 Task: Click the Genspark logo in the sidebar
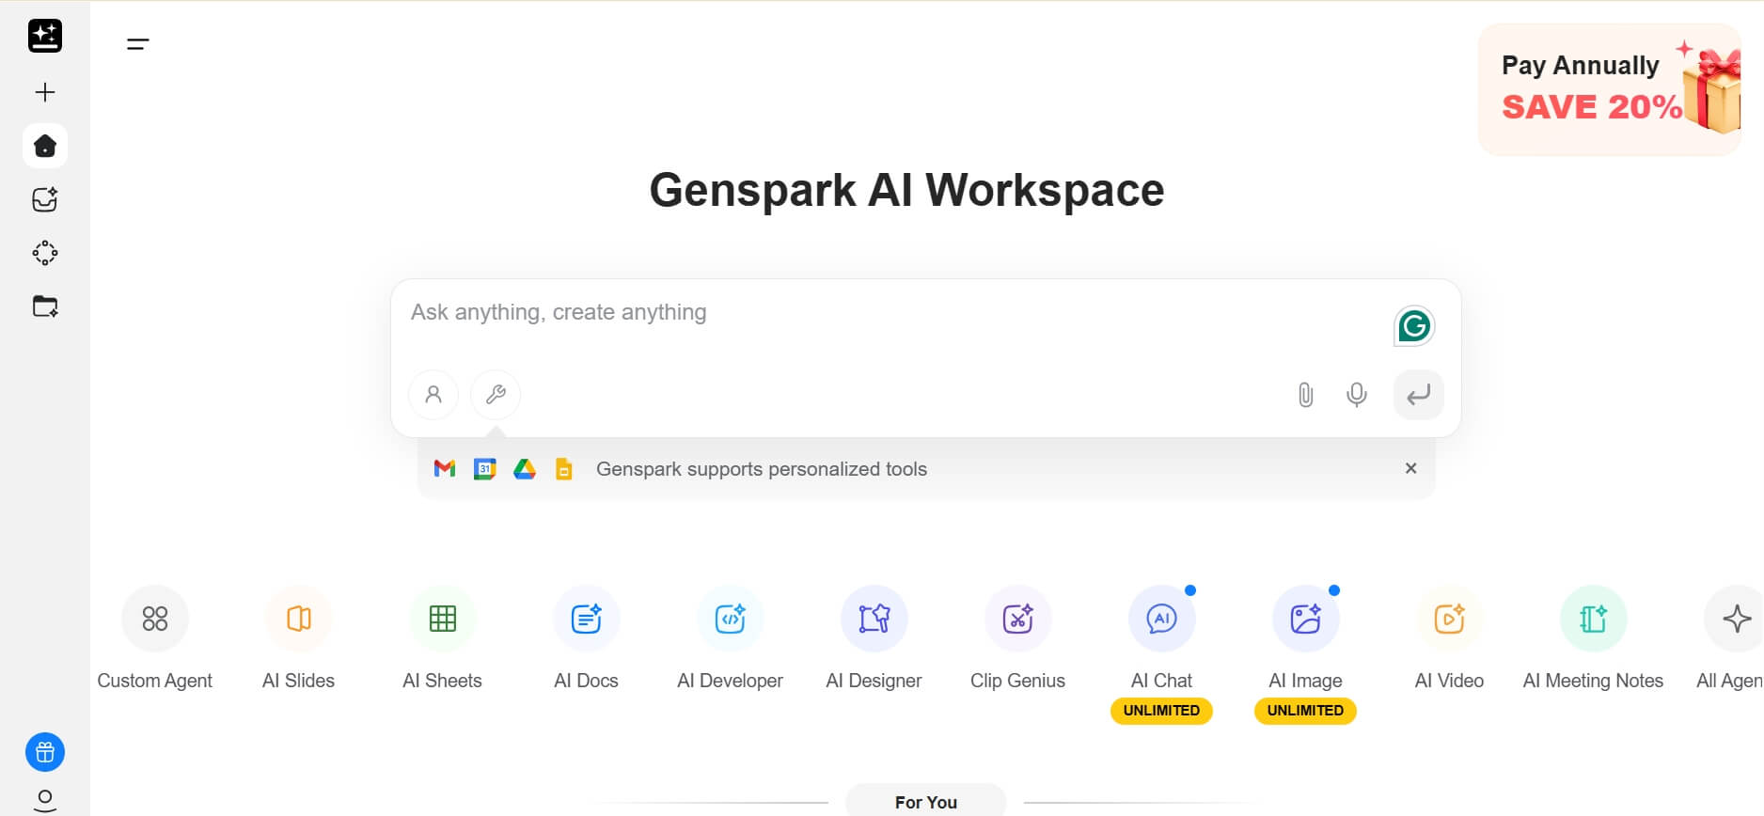coord(45,36)
